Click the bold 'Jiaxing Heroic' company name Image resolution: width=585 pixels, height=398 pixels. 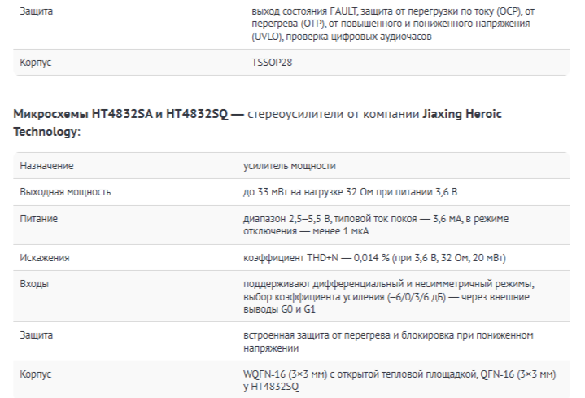click(x=462, y=114)
